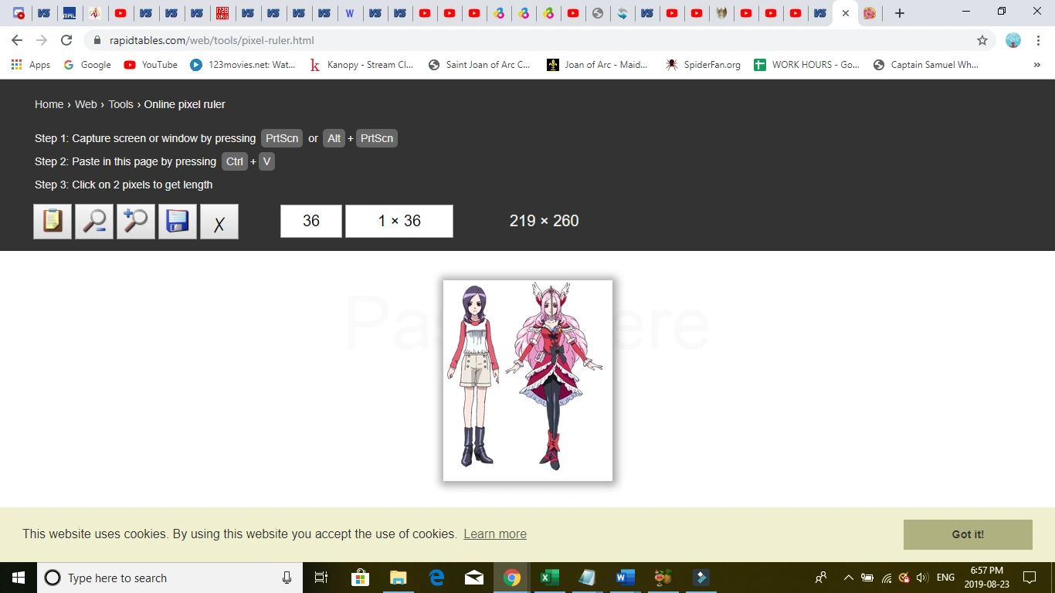Open the Filmora icon on the taskbar
The width and height of the screenshot is (1055, 593).
[701, 578]
